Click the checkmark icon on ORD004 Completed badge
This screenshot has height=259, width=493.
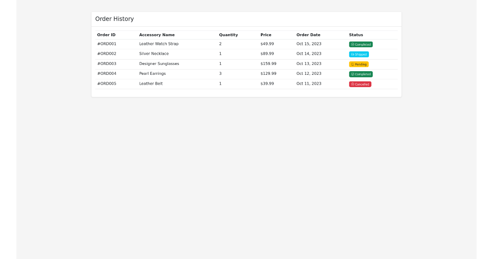tap(352, 74)
